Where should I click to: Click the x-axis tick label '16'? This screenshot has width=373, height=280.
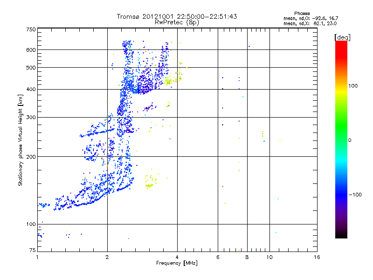[317, 257]
